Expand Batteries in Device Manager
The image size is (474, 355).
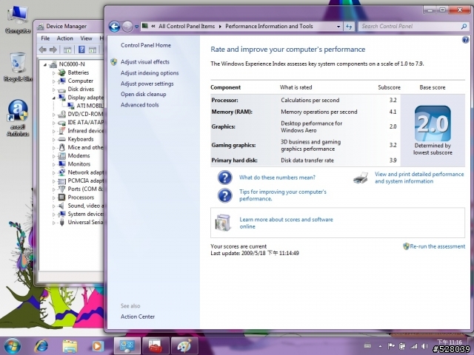pyautogui.click(x=54, y=73)
